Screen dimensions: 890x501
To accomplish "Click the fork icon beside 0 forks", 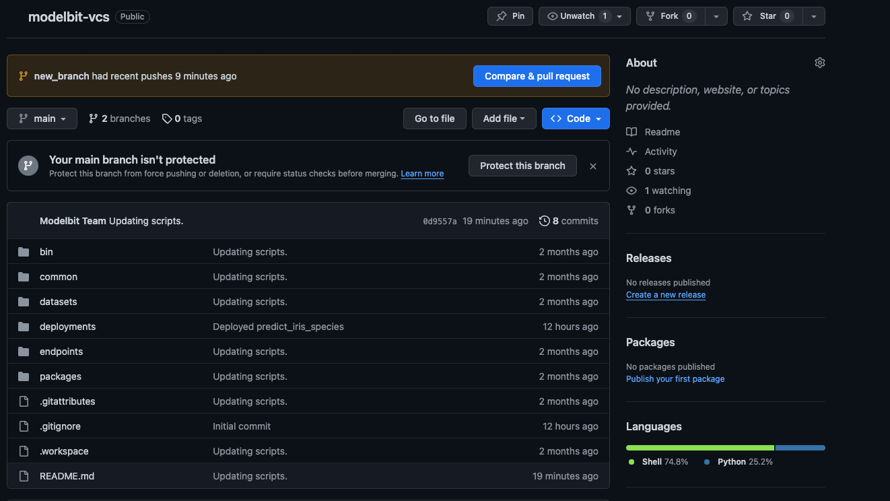I will pyautogui.click(x=631, y=210).
